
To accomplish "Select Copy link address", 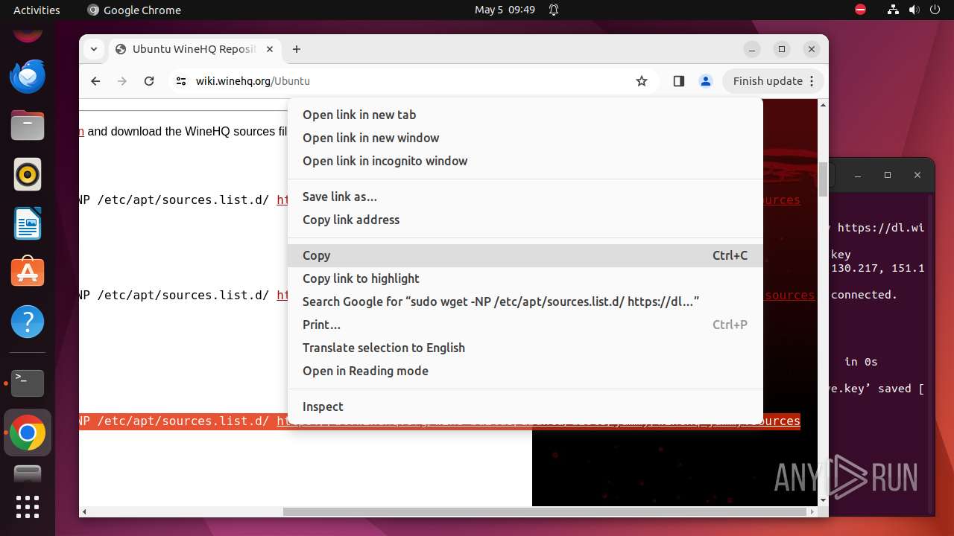I will [x=525, y=220].
